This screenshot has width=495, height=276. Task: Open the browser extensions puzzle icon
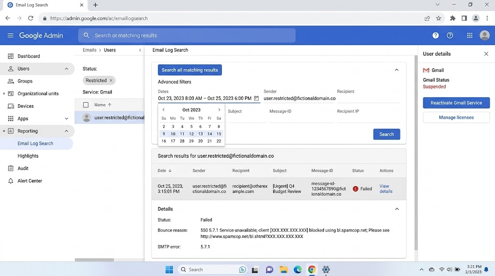point(452,18)
